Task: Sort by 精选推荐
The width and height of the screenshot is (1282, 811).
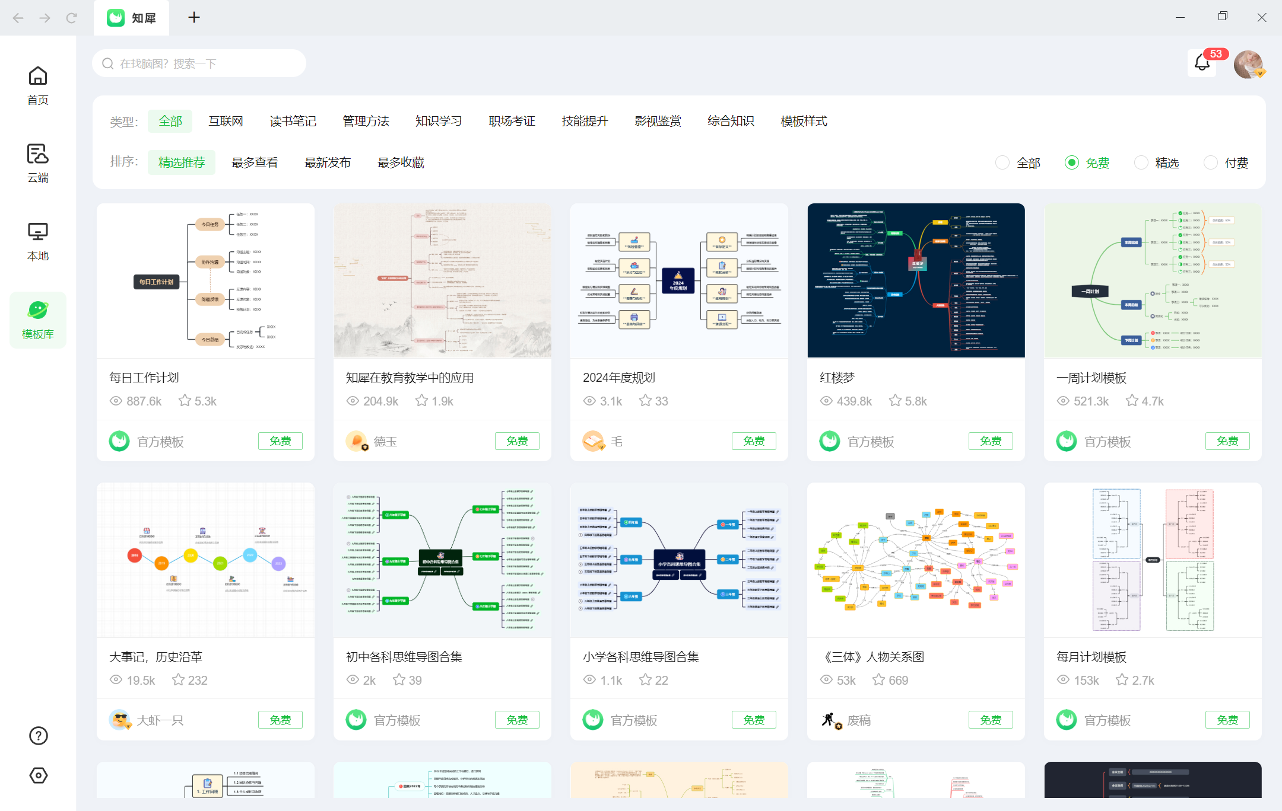Action: [182, 162]
